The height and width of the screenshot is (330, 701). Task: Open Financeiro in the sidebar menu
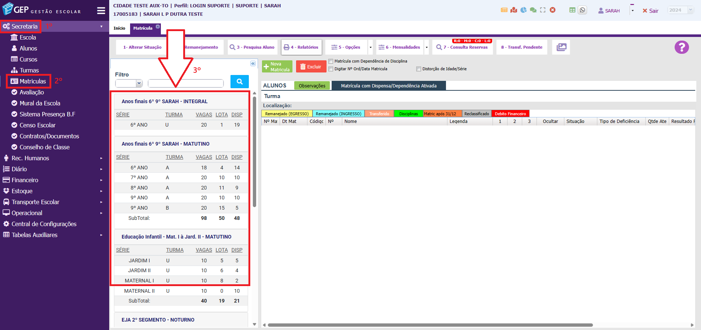[x=25, y=180]
